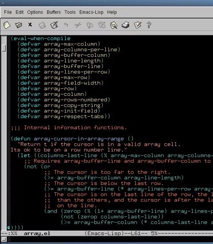Click on array-columns-per-line defvar
213x244 pixels.
(x=69, y=50)
